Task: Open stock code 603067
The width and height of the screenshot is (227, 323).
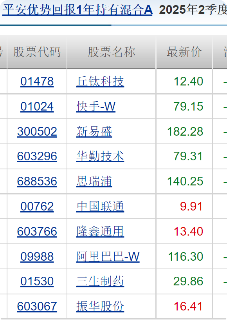Action: click(37, 306)
